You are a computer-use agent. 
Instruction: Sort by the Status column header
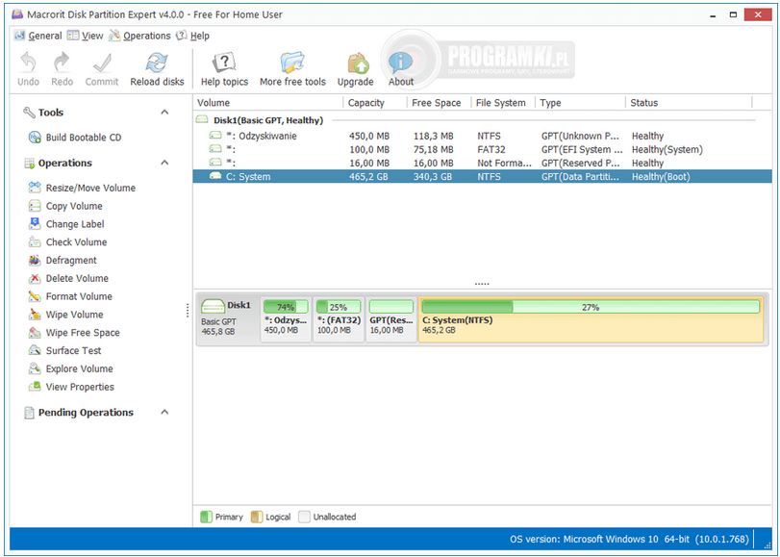coord(689,103)
